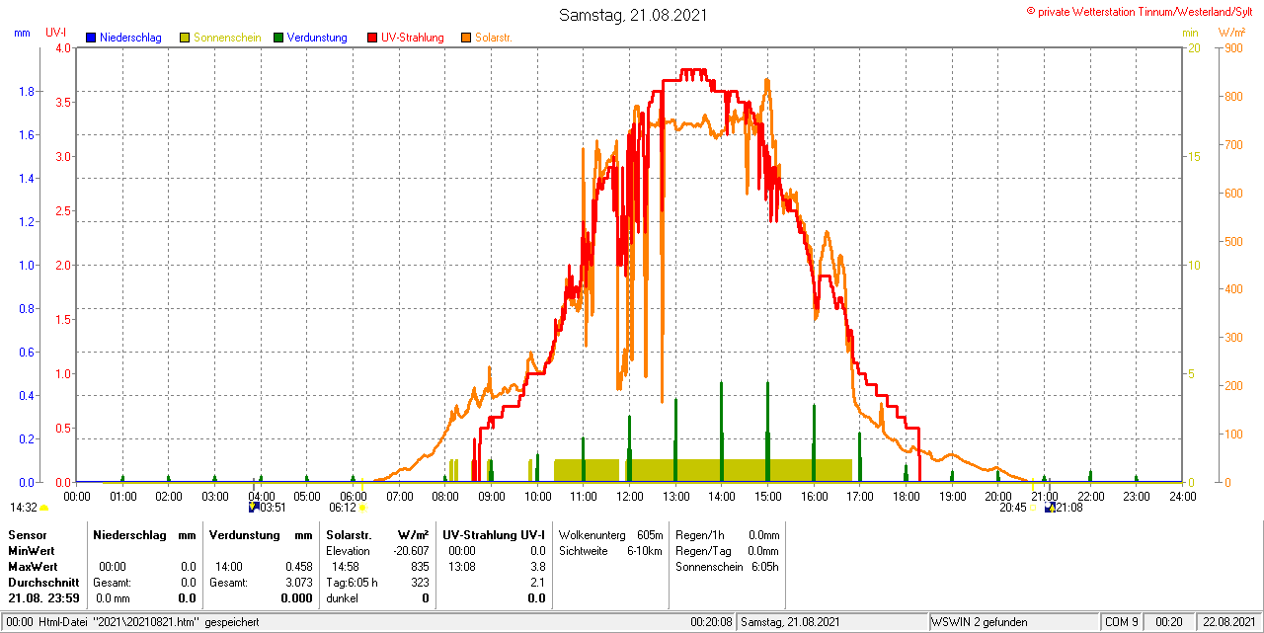Click the moon icon beside 21:08
The image size is (1264, 633).
pos(1050,508)
